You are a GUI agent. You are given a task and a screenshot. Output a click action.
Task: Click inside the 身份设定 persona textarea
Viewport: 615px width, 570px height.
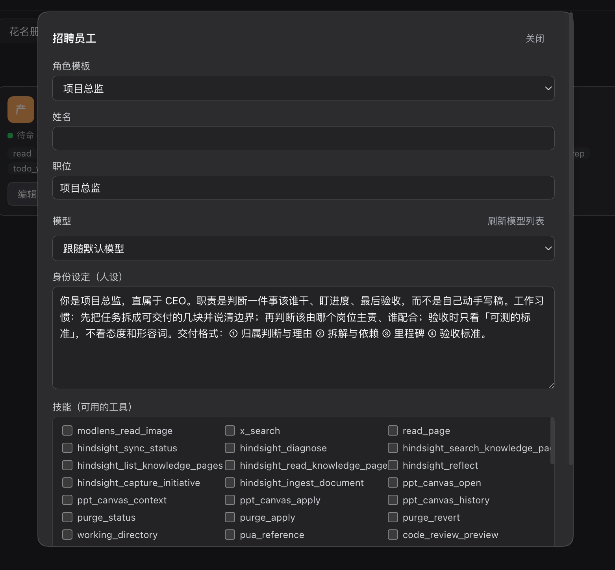[303, 338]
